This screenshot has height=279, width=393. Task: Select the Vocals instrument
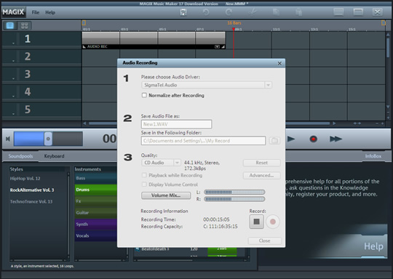click(x=96, y=235)
